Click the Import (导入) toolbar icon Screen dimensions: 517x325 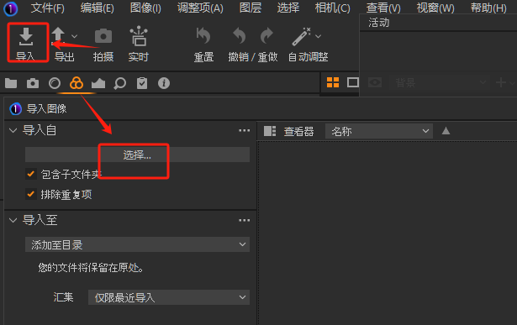point(26,37)
